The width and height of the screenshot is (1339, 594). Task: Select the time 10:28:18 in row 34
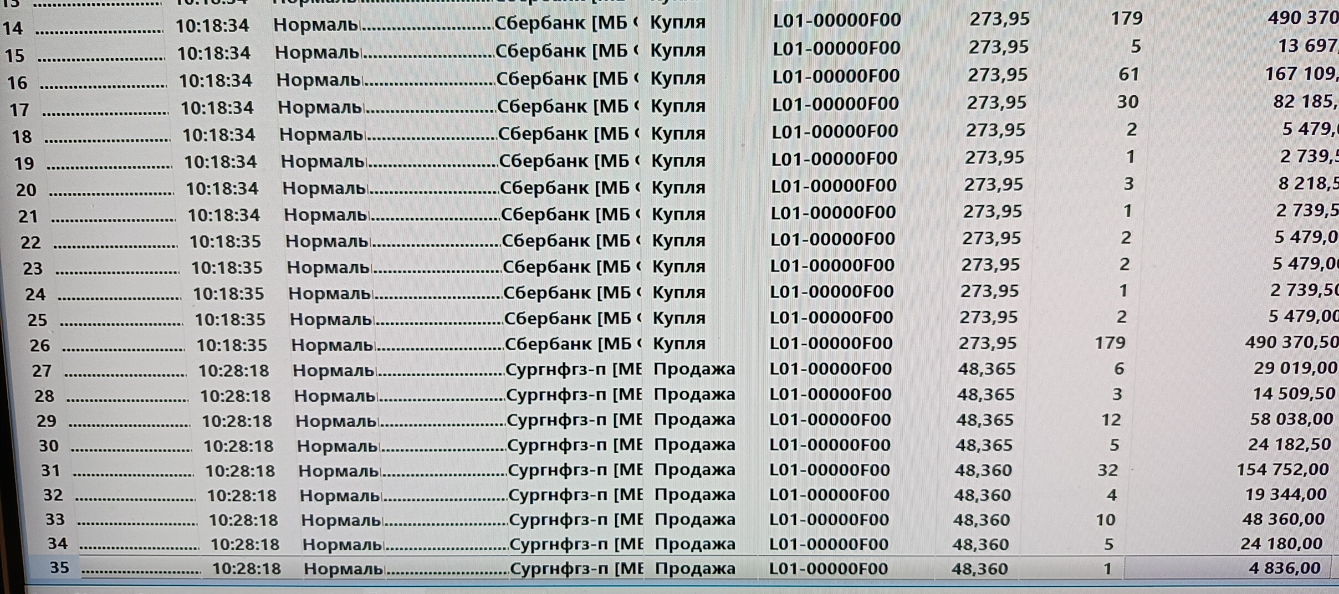point(245,545)
